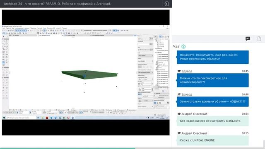
Task: Open the Файл menu in Archicad
Action: click(4, 28)
